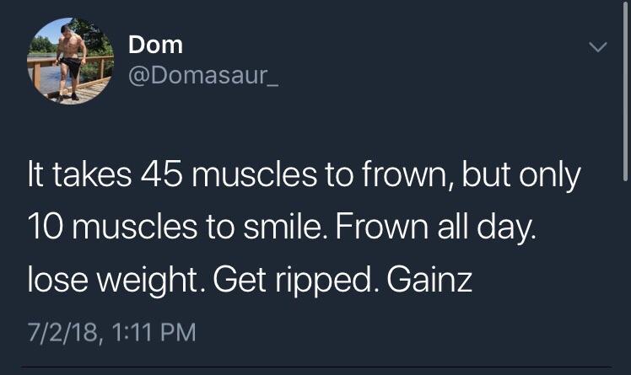Click the display name Dom
Image resolution: width=631 pixels, height=375 pixels.
pos(155,44)
